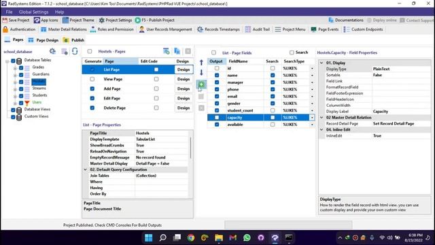Open Master Detail Relations
This screenshot has width=435, height=245.
pyautogui.click(x=63, y=29)
